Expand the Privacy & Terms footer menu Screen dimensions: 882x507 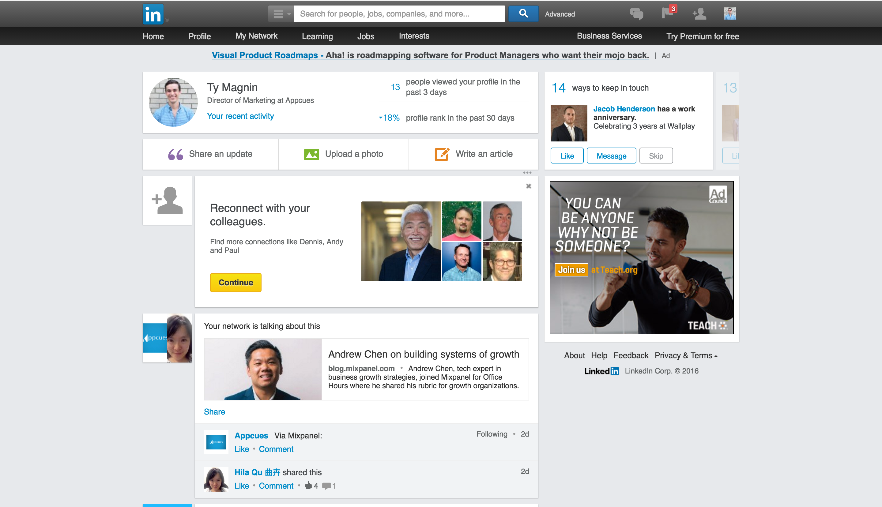(686, 355)
